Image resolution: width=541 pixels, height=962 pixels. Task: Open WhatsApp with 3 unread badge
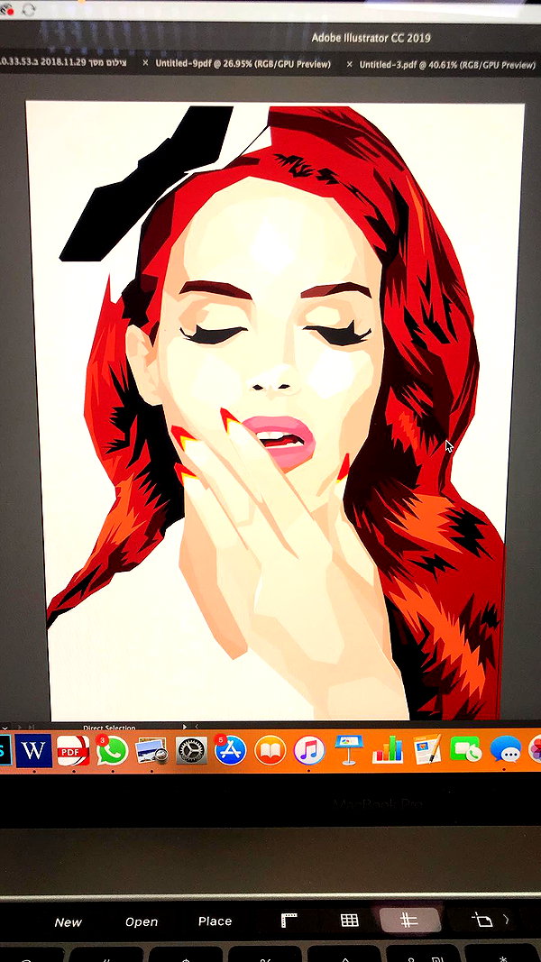click(x=112, y=750)
